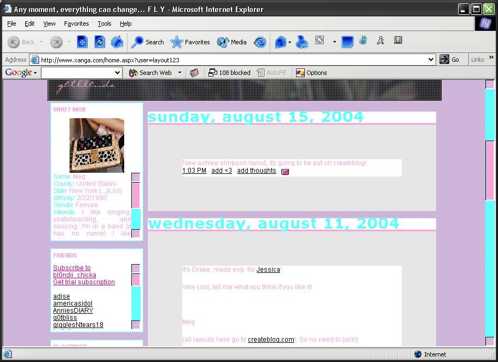Open the Jessica link
Screen dimensions: 498x362
coord(268,270)
